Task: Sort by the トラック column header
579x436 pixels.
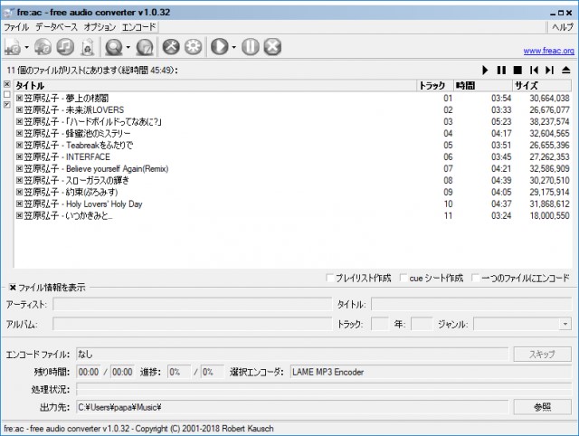Action: (x=435, y=86)
